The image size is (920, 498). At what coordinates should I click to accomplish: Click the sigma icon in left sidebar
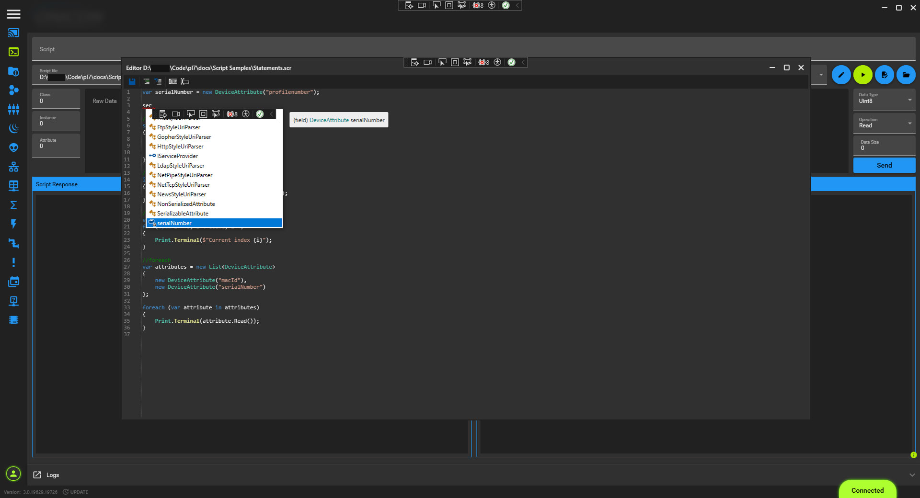[13, 205]
